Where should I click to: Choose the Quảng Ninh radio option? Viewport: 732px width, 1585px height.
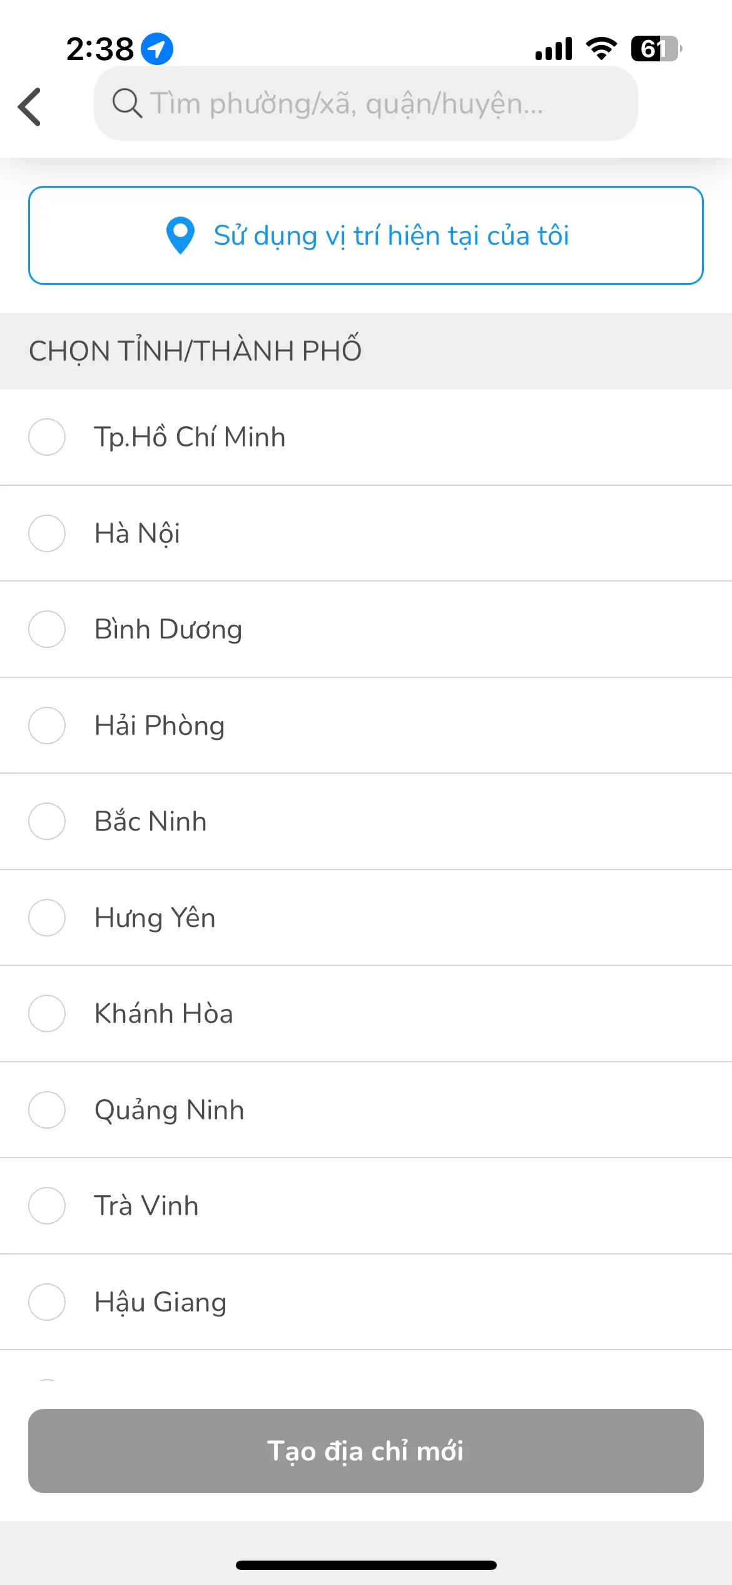[47, 1110]
